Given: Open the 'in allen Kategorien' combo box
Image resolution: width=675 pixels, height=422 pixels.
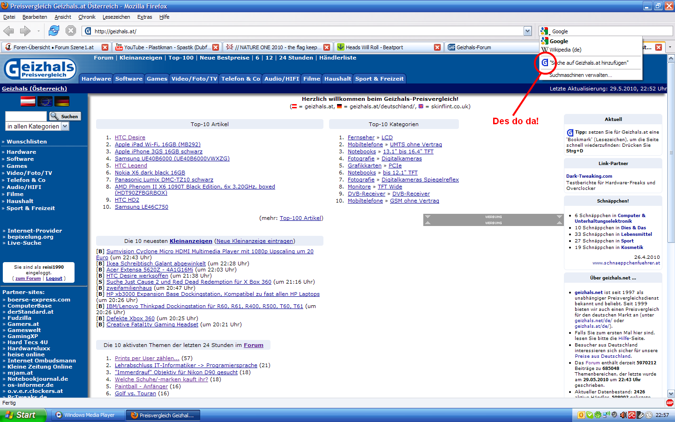Looking at the screenshot, I should [37, 126].
